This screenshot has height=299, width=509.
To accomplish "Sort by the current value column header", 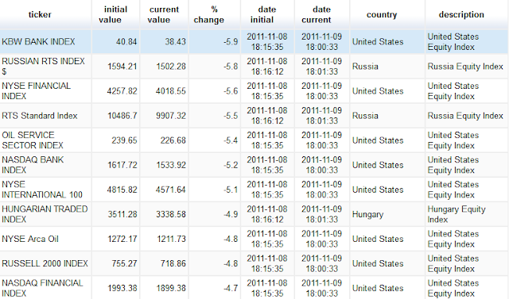I will 164,14.
